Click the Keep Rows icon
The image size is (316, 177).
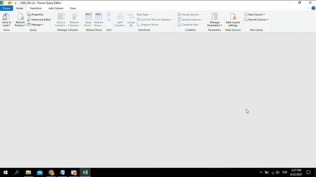point(88,16)
